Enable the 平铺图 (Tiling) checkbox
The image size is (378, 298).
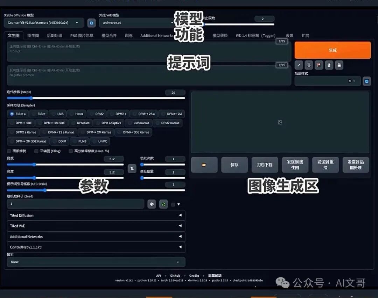point(36,151)
